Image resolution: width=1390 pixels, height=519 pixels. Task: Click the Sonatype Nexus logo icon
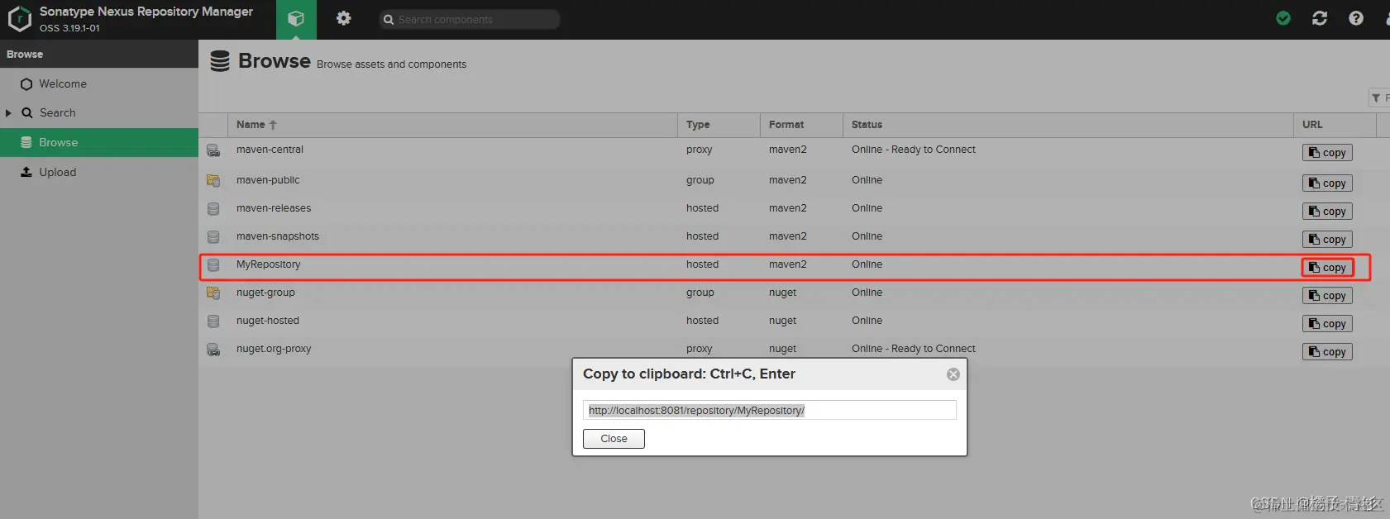[19, 19]
